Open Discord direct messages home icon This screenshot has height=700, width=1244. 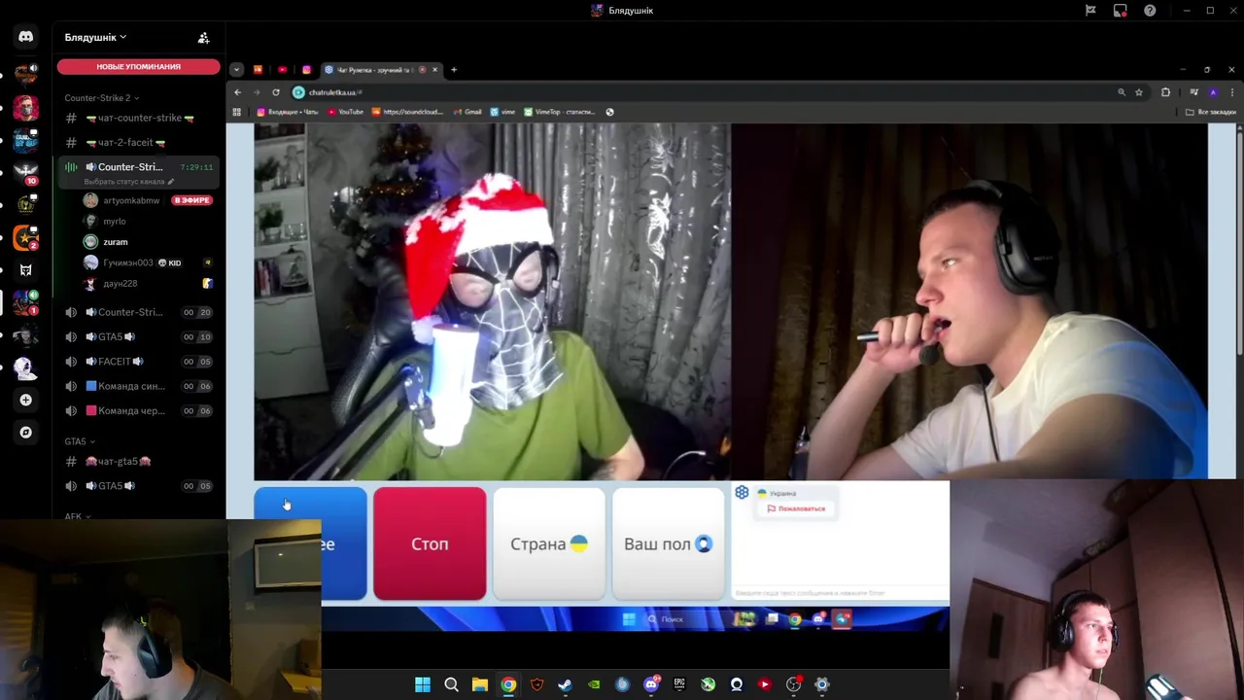(26, 37)
